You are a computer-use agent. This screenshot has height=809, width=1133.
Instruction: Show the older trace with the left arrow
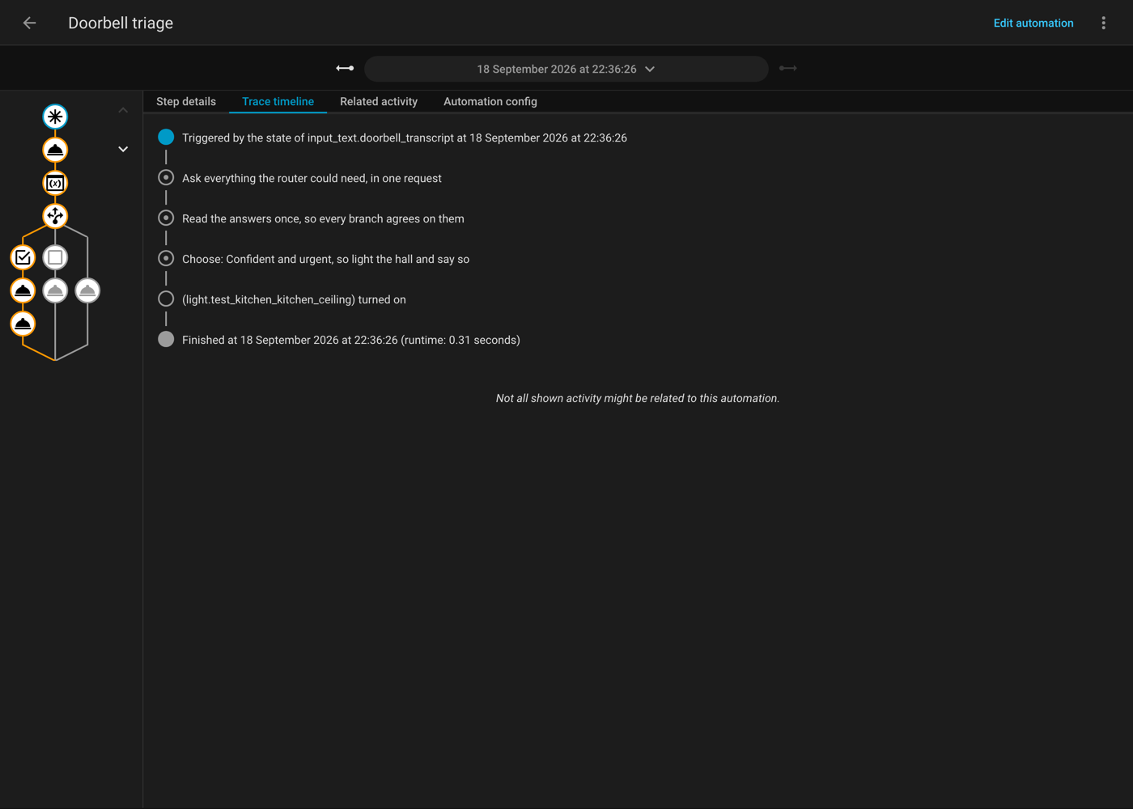tap(345, 68)
